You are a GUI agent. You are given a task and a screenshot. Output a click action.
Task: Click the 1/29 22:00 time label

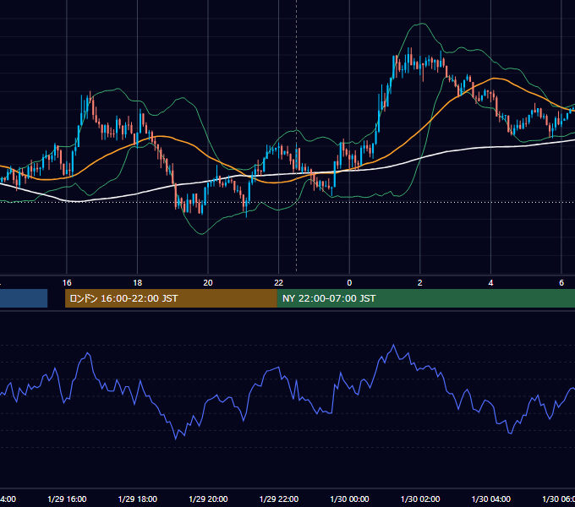[x=279, y=499]
